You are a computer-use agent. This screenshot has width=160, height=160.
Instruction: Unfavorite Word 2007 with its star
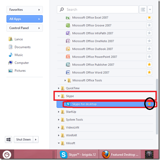[x=149, y=72]
